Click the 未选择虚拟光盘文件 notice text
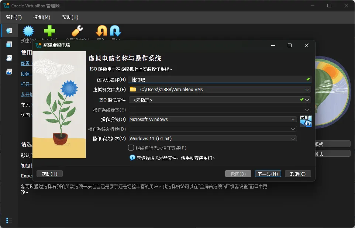 [x=175, y=158]
